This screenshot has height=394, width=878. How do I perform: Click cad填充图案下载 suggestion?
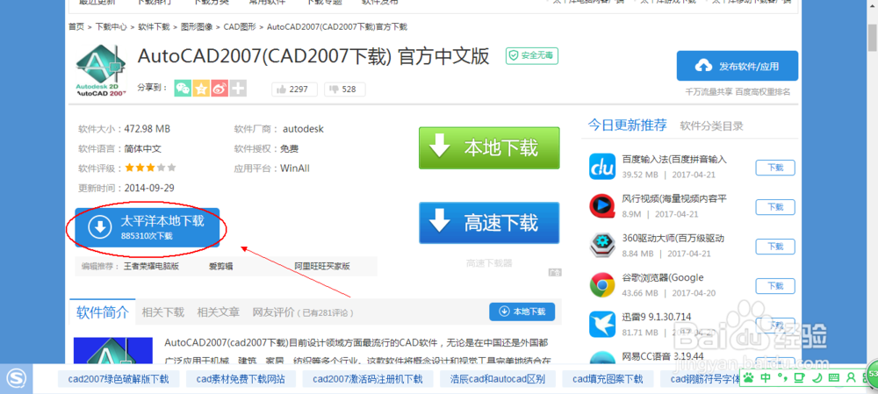[x=607, y=379]
